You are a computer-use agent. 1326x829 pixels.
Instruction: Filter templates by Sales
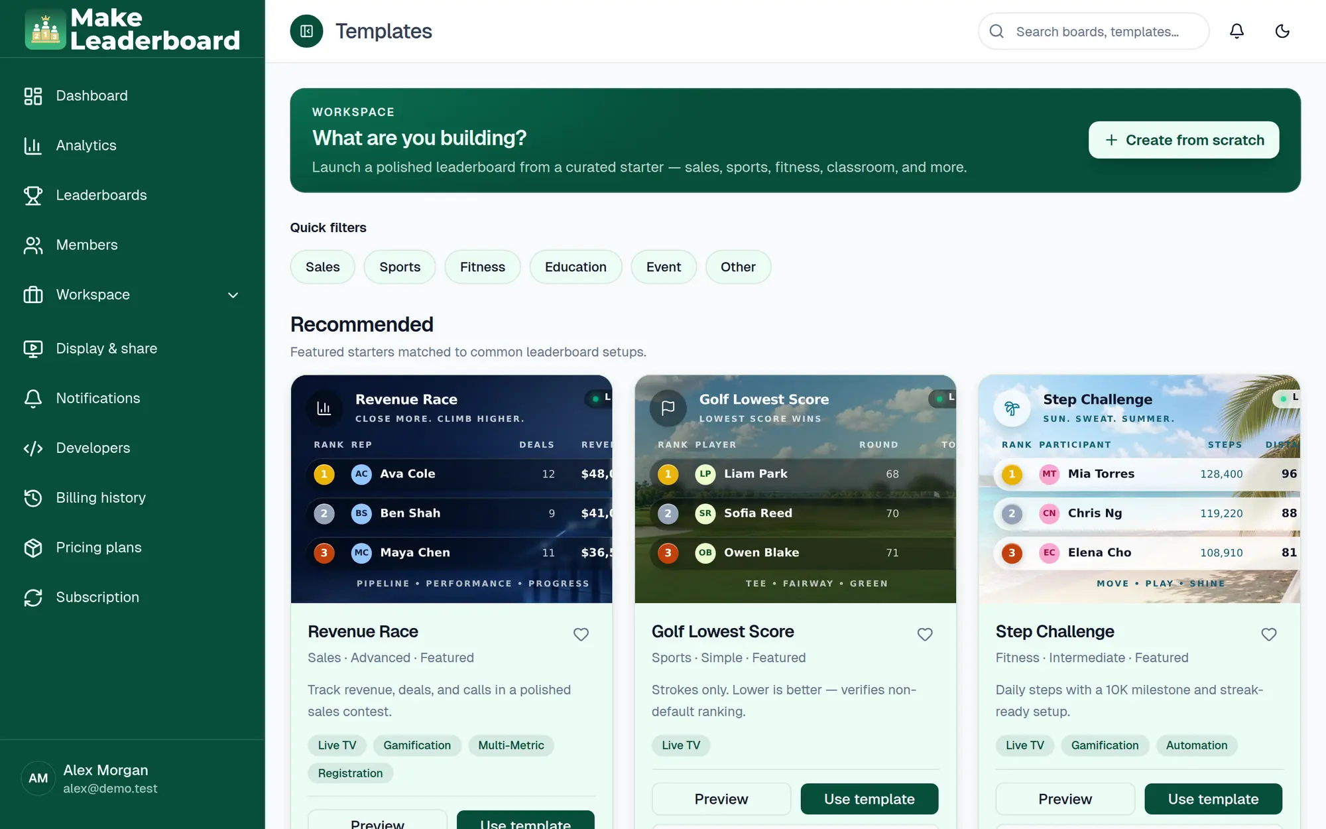[x=323, y=267]
